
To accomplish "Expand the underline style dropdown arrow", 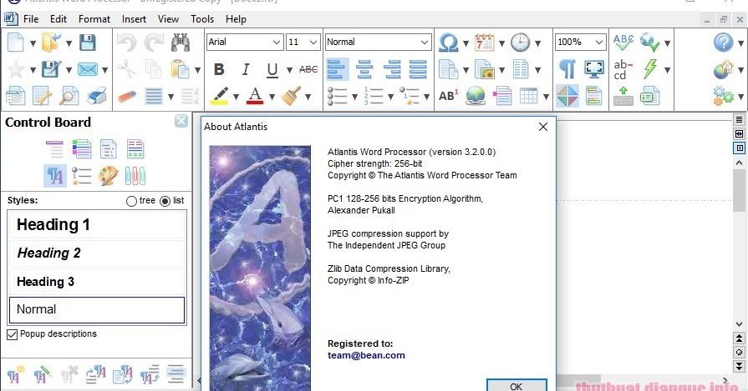I will [289, 70].
